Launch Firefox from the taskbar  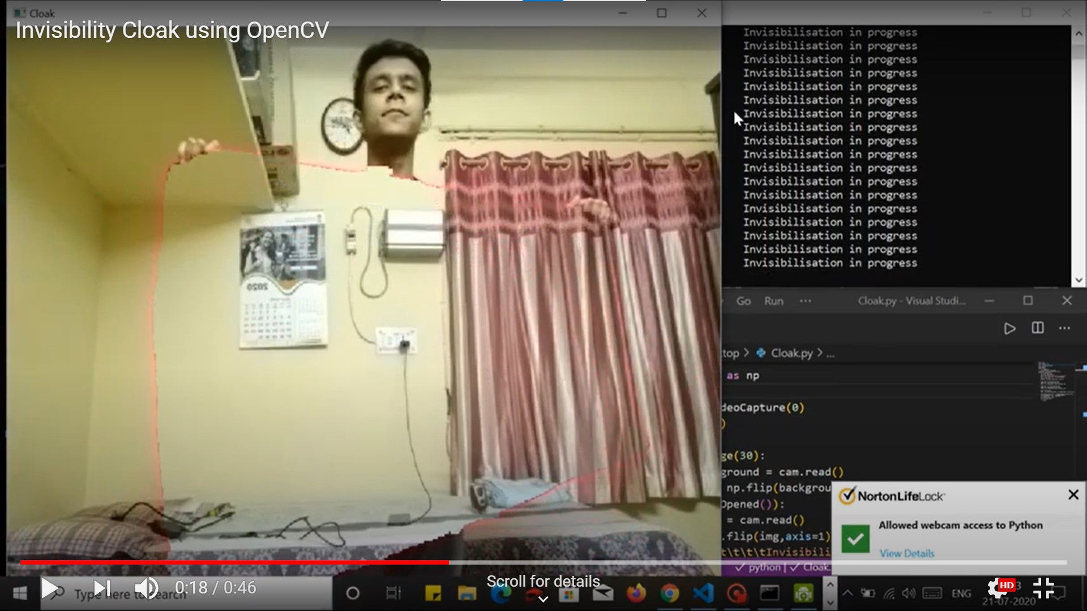pos(636,593)
